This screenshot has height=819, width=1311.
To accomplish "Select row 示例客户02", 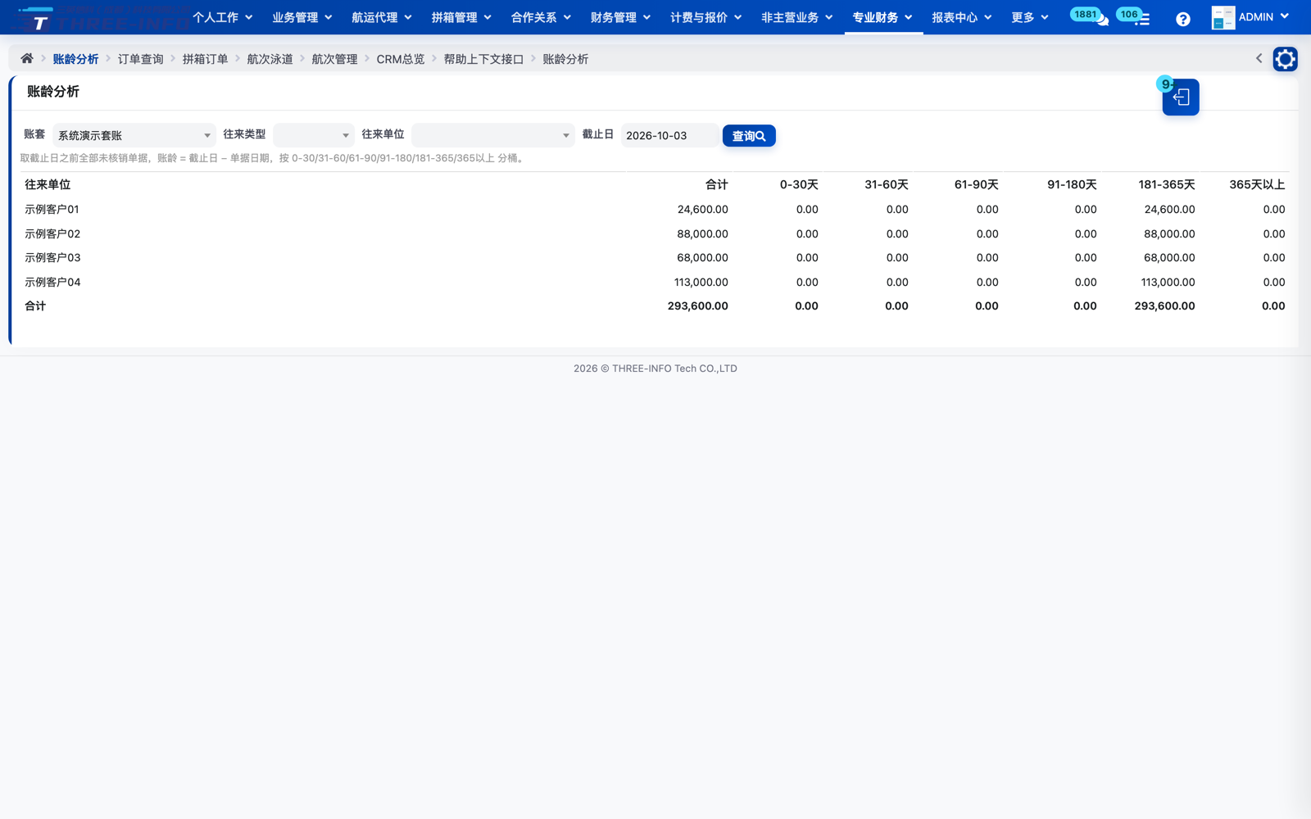I will point(655,233).
